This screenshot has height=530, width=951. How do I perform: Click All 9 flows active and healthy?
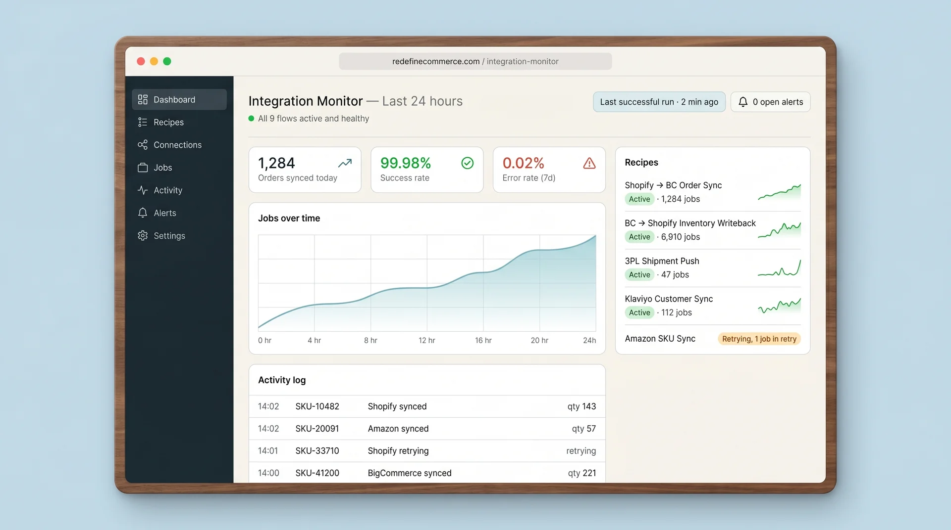(313, 119)
